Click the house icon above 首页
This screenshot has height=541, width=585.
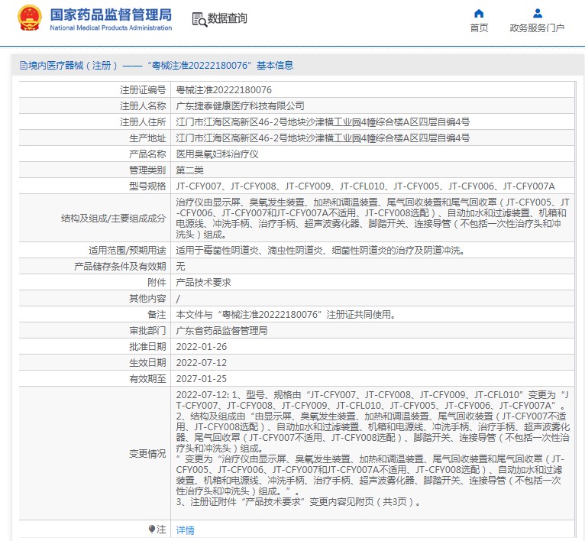[x=479, y=13]
